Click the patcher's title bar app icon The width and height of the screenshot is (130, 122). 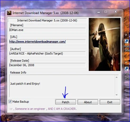tap(9, 13)
